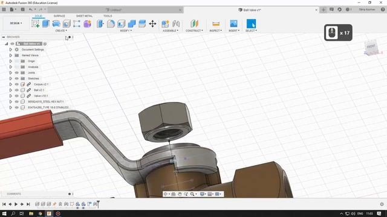Switch to the Ball Valve v1 document tab

pos(252,10)
